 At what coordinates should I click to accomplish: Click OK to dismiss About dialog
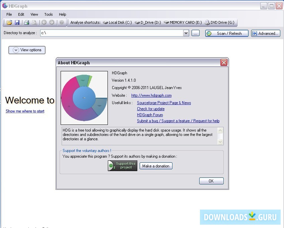click(211, 181)
